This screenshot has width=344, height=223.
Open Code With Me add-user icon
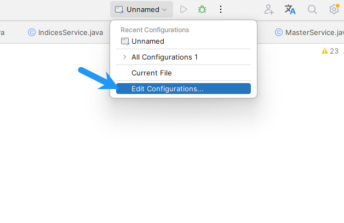click(x=269, y=9)
